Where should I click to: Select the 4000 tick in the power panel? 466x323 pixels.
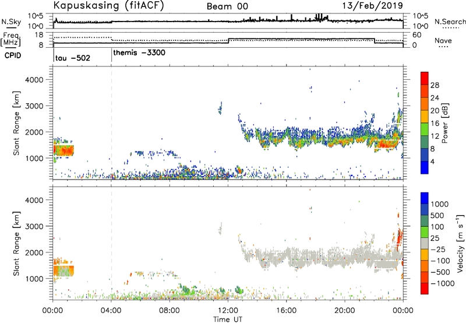click(34, 80)
